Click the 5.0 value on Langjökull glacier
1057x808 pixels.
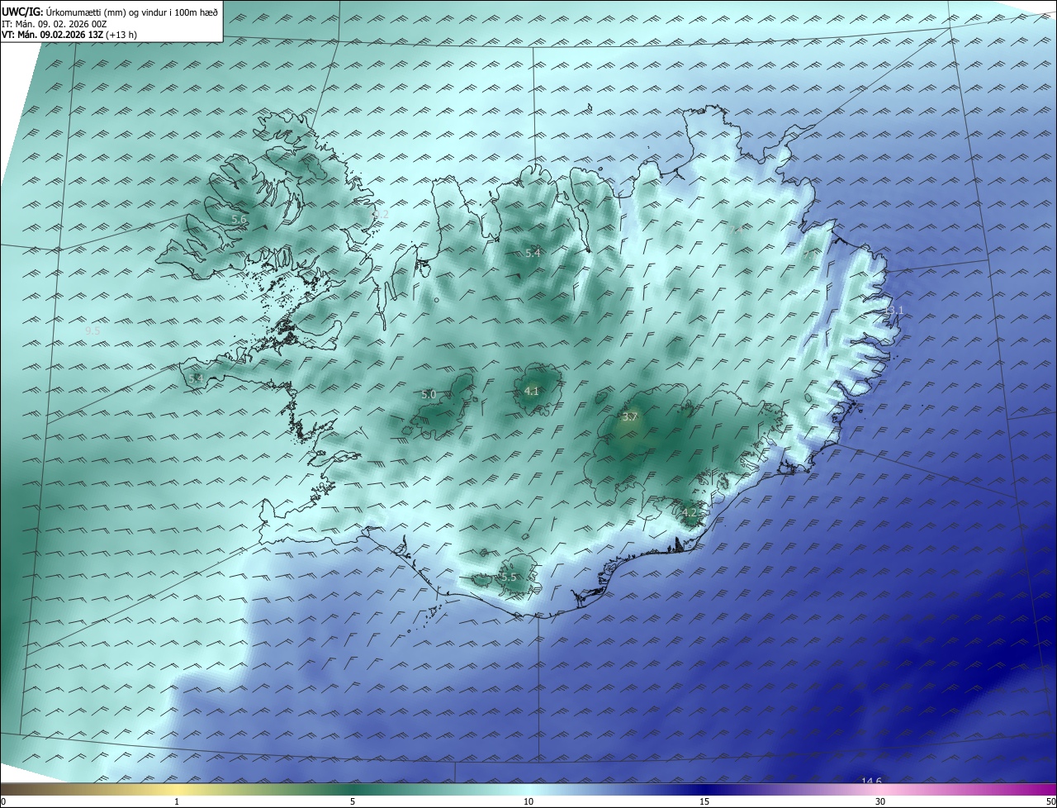429,395
